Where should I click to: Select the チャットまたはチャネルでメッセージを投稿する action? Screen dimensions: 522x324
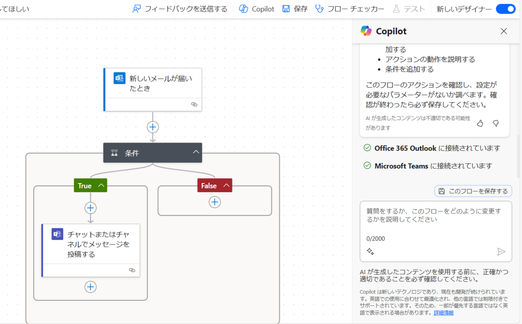[91, 250]
